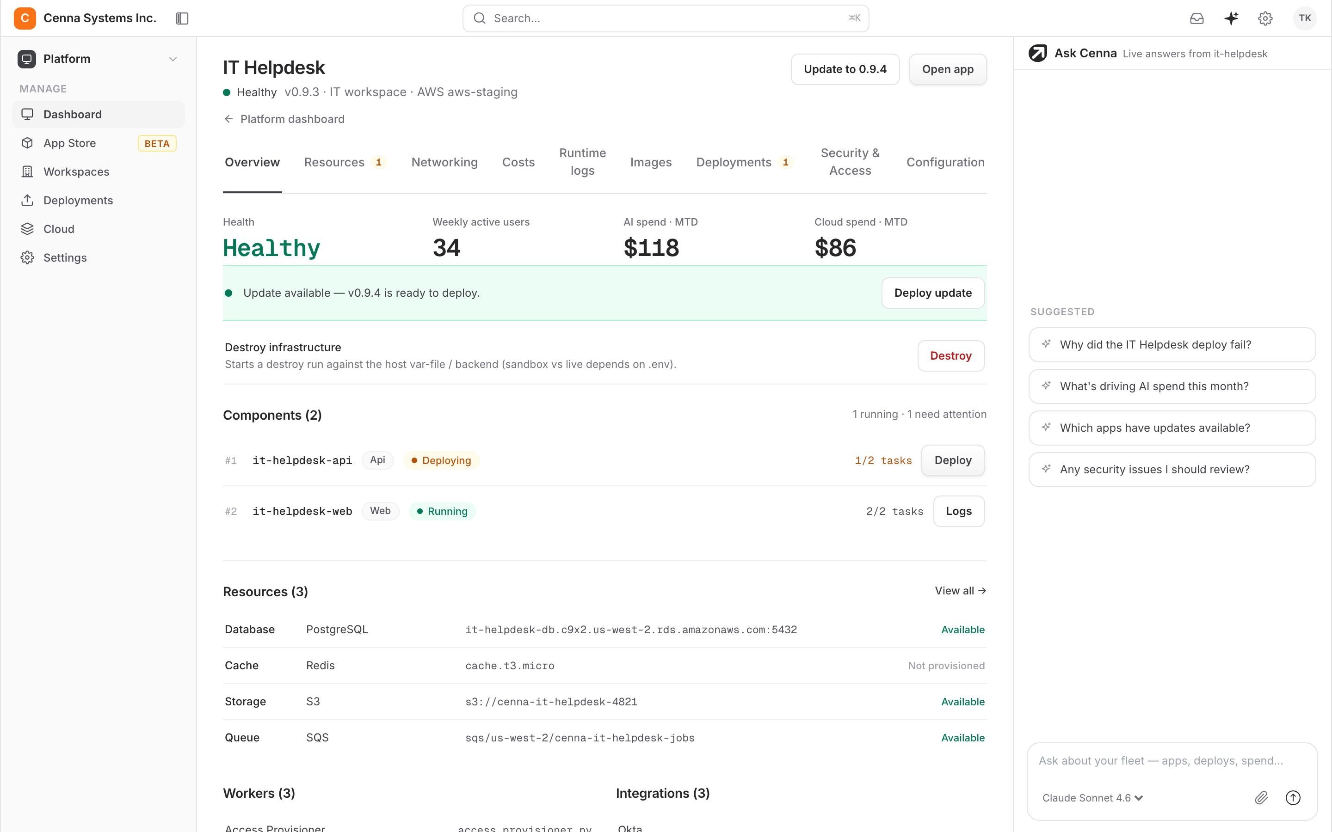The height and width of the screenshot is (832, 1332).
Task: Click the attach paperclip icon in chat
Action: pos(1261,797)
